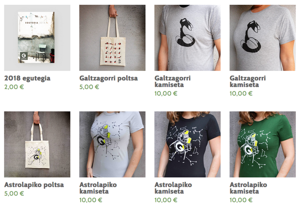Click "Astrolapiko kamiseta" title under black shirt
The height and width of the screenshot is (208, 303).
click(173, 188)
